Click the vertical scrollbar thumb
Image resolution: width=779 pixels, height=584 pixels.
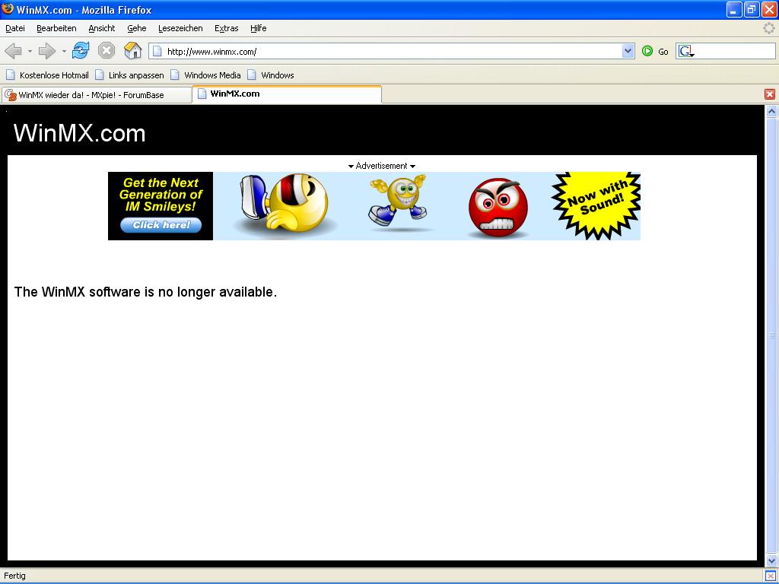[771, 335]
